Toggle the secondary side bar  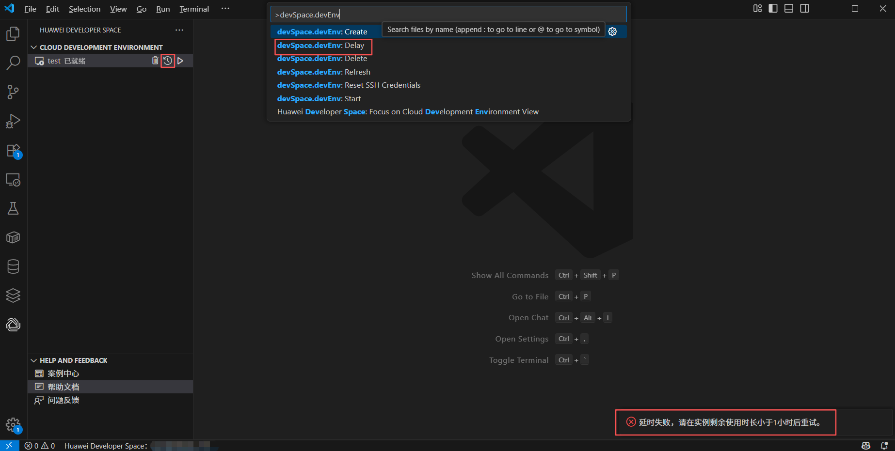pos(805,8)
